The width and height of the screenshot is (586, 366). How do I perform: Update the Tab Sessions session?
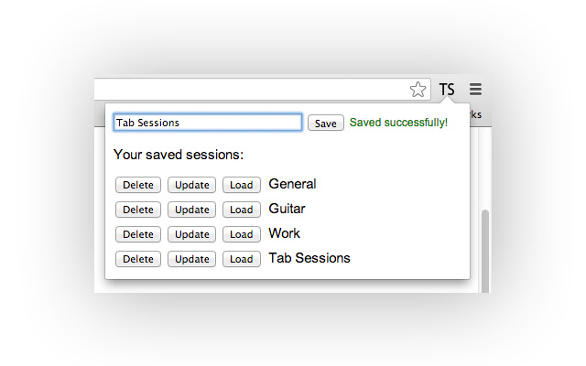(x=192, y=259)
